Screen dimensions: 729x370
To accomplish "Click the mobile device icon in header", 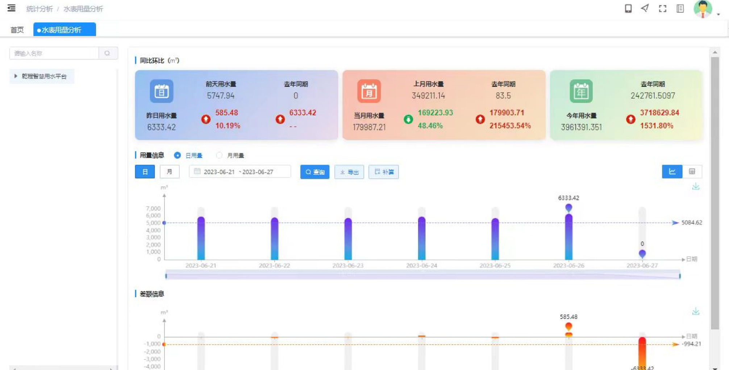I will [x=628, y=9].
